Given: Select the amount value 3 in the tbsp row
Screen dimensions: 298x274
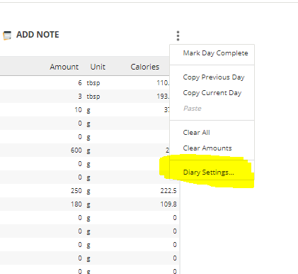Looking at the screenshot, I should [x=80, y=97].
